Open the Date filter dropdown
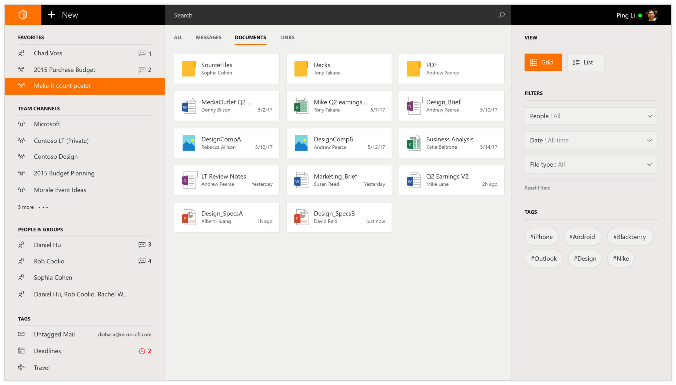Image resolution: width=676 pixels, height=385 pixels. [x=591, y=140]
